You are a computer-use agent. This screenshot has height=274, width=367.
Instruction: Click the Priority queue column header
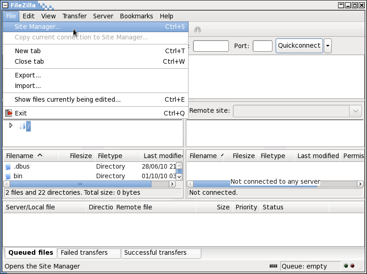coord(246,207)
